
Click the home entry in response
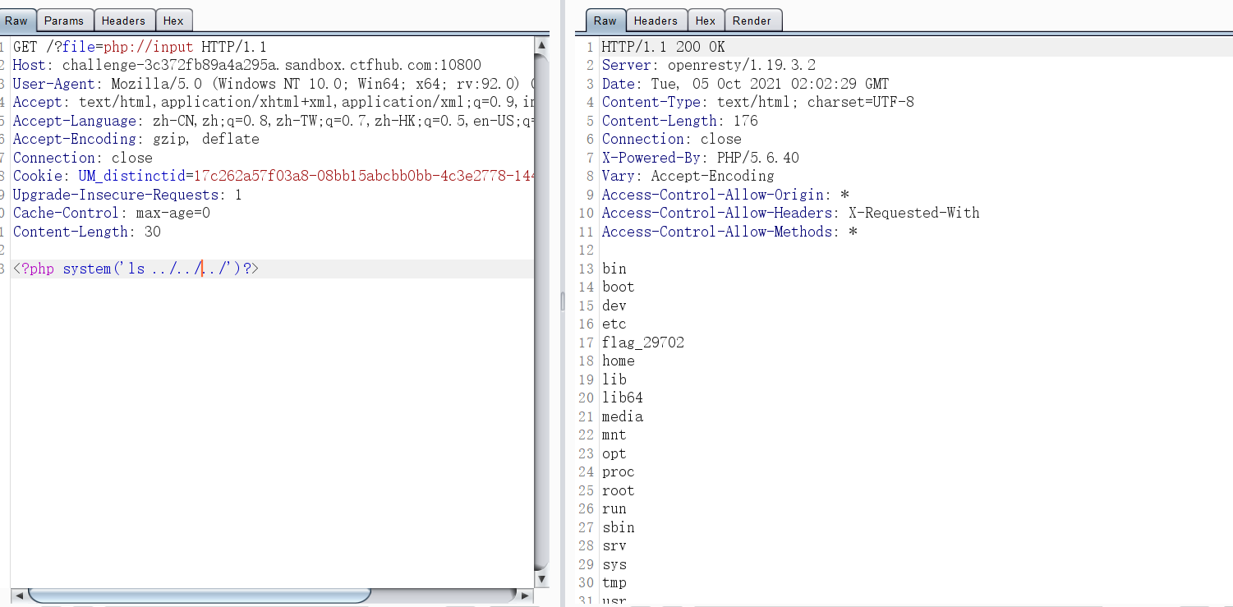(x=619, y=361)
